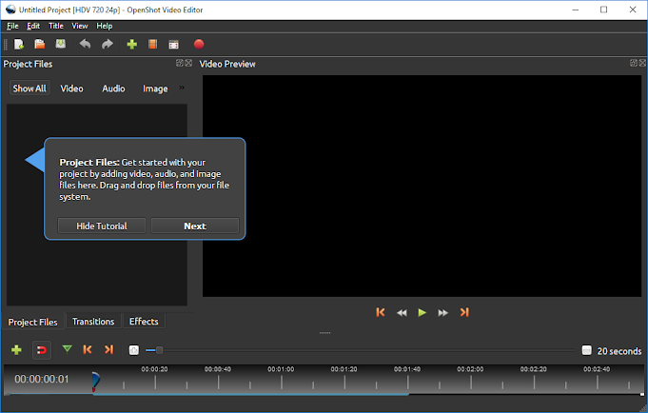
Task: Minimize the OpenShot window
Action: [576, 10]
